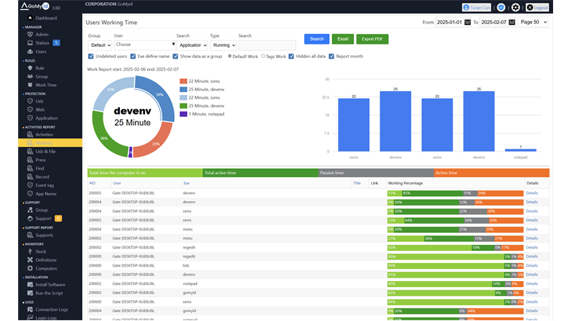Open the From date calendar picker

coord(468,23)
